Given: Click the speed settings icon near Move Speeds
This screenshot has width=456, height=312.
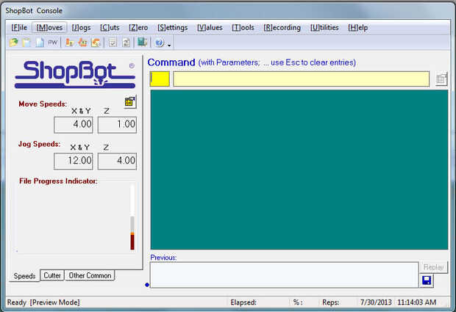Looking at the screenshot, I should (x=130, y=101).
